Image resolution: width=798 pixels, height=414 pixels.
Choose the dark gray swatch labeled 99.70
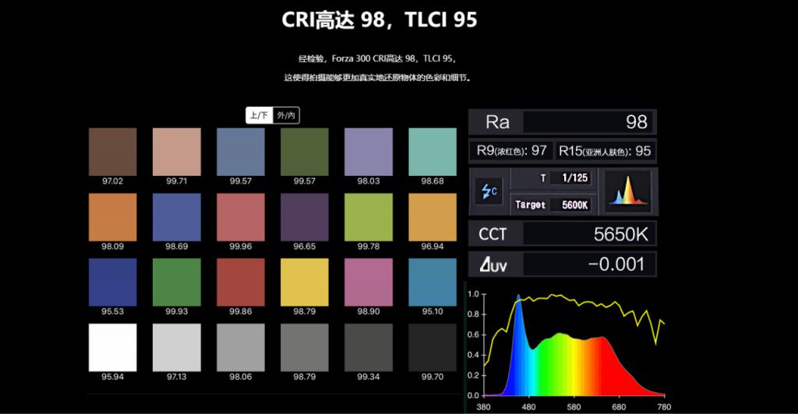[x=433, y=347]
